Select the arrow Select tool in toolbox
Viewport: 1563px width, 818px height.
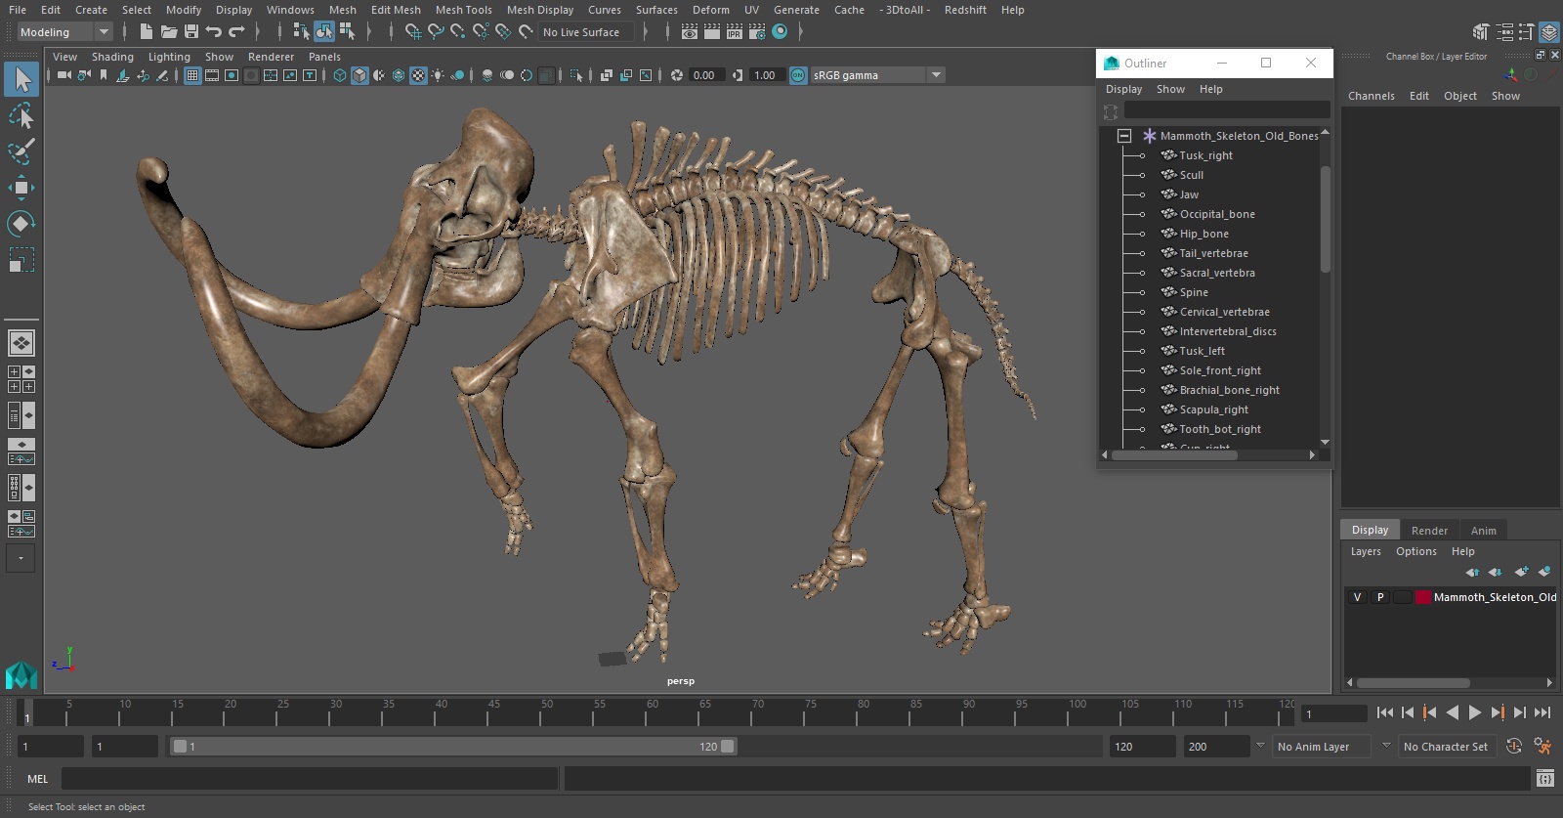[x=21, y=79]
